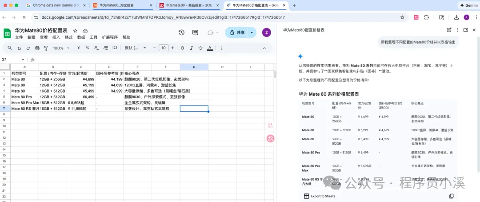The image size is (480, 202).
Task: Open the 编辑 menu
Action: [32, 37]
